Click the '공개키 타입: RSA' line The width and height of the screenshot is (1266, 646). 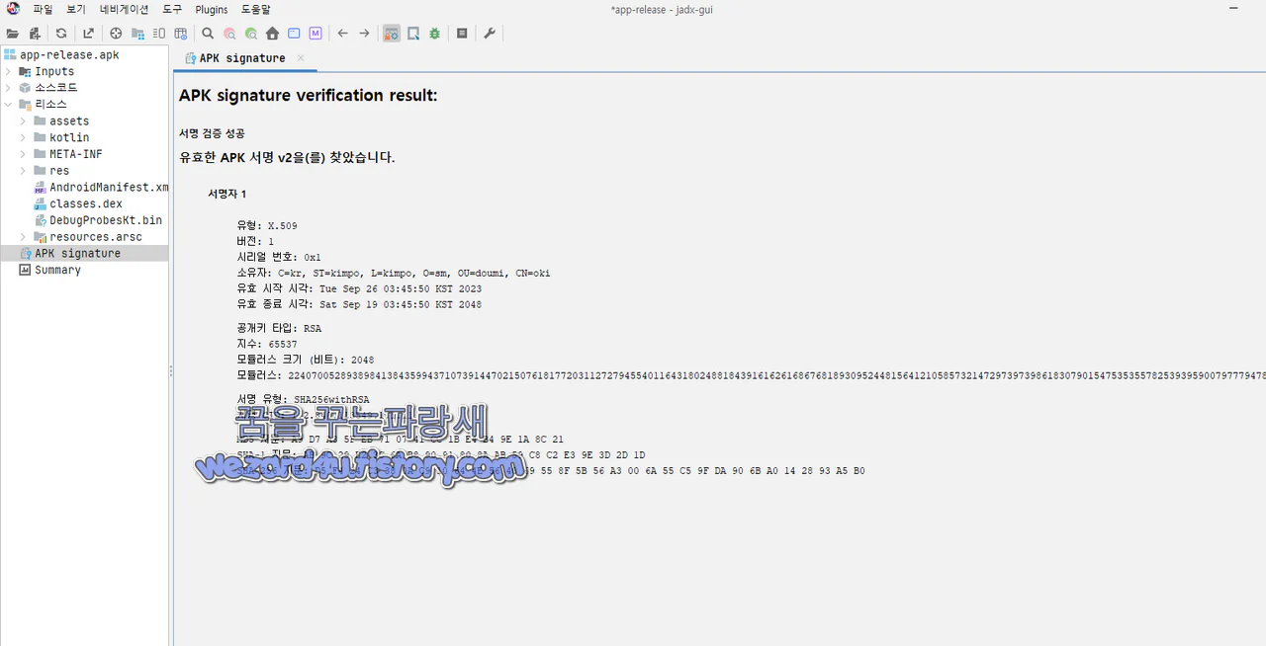(279, 328)
